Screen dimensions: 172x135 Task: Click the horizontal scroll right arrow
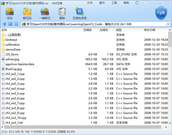pyautogui.click(x=166, y=127)
